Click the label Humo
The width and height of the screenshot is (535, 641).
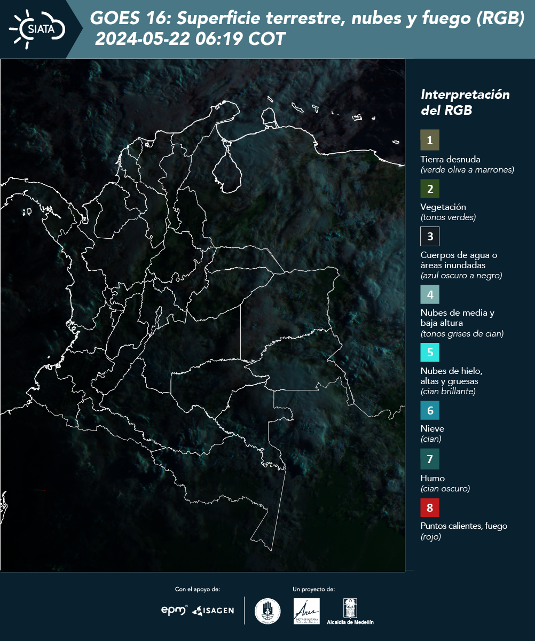pos(432,478)
